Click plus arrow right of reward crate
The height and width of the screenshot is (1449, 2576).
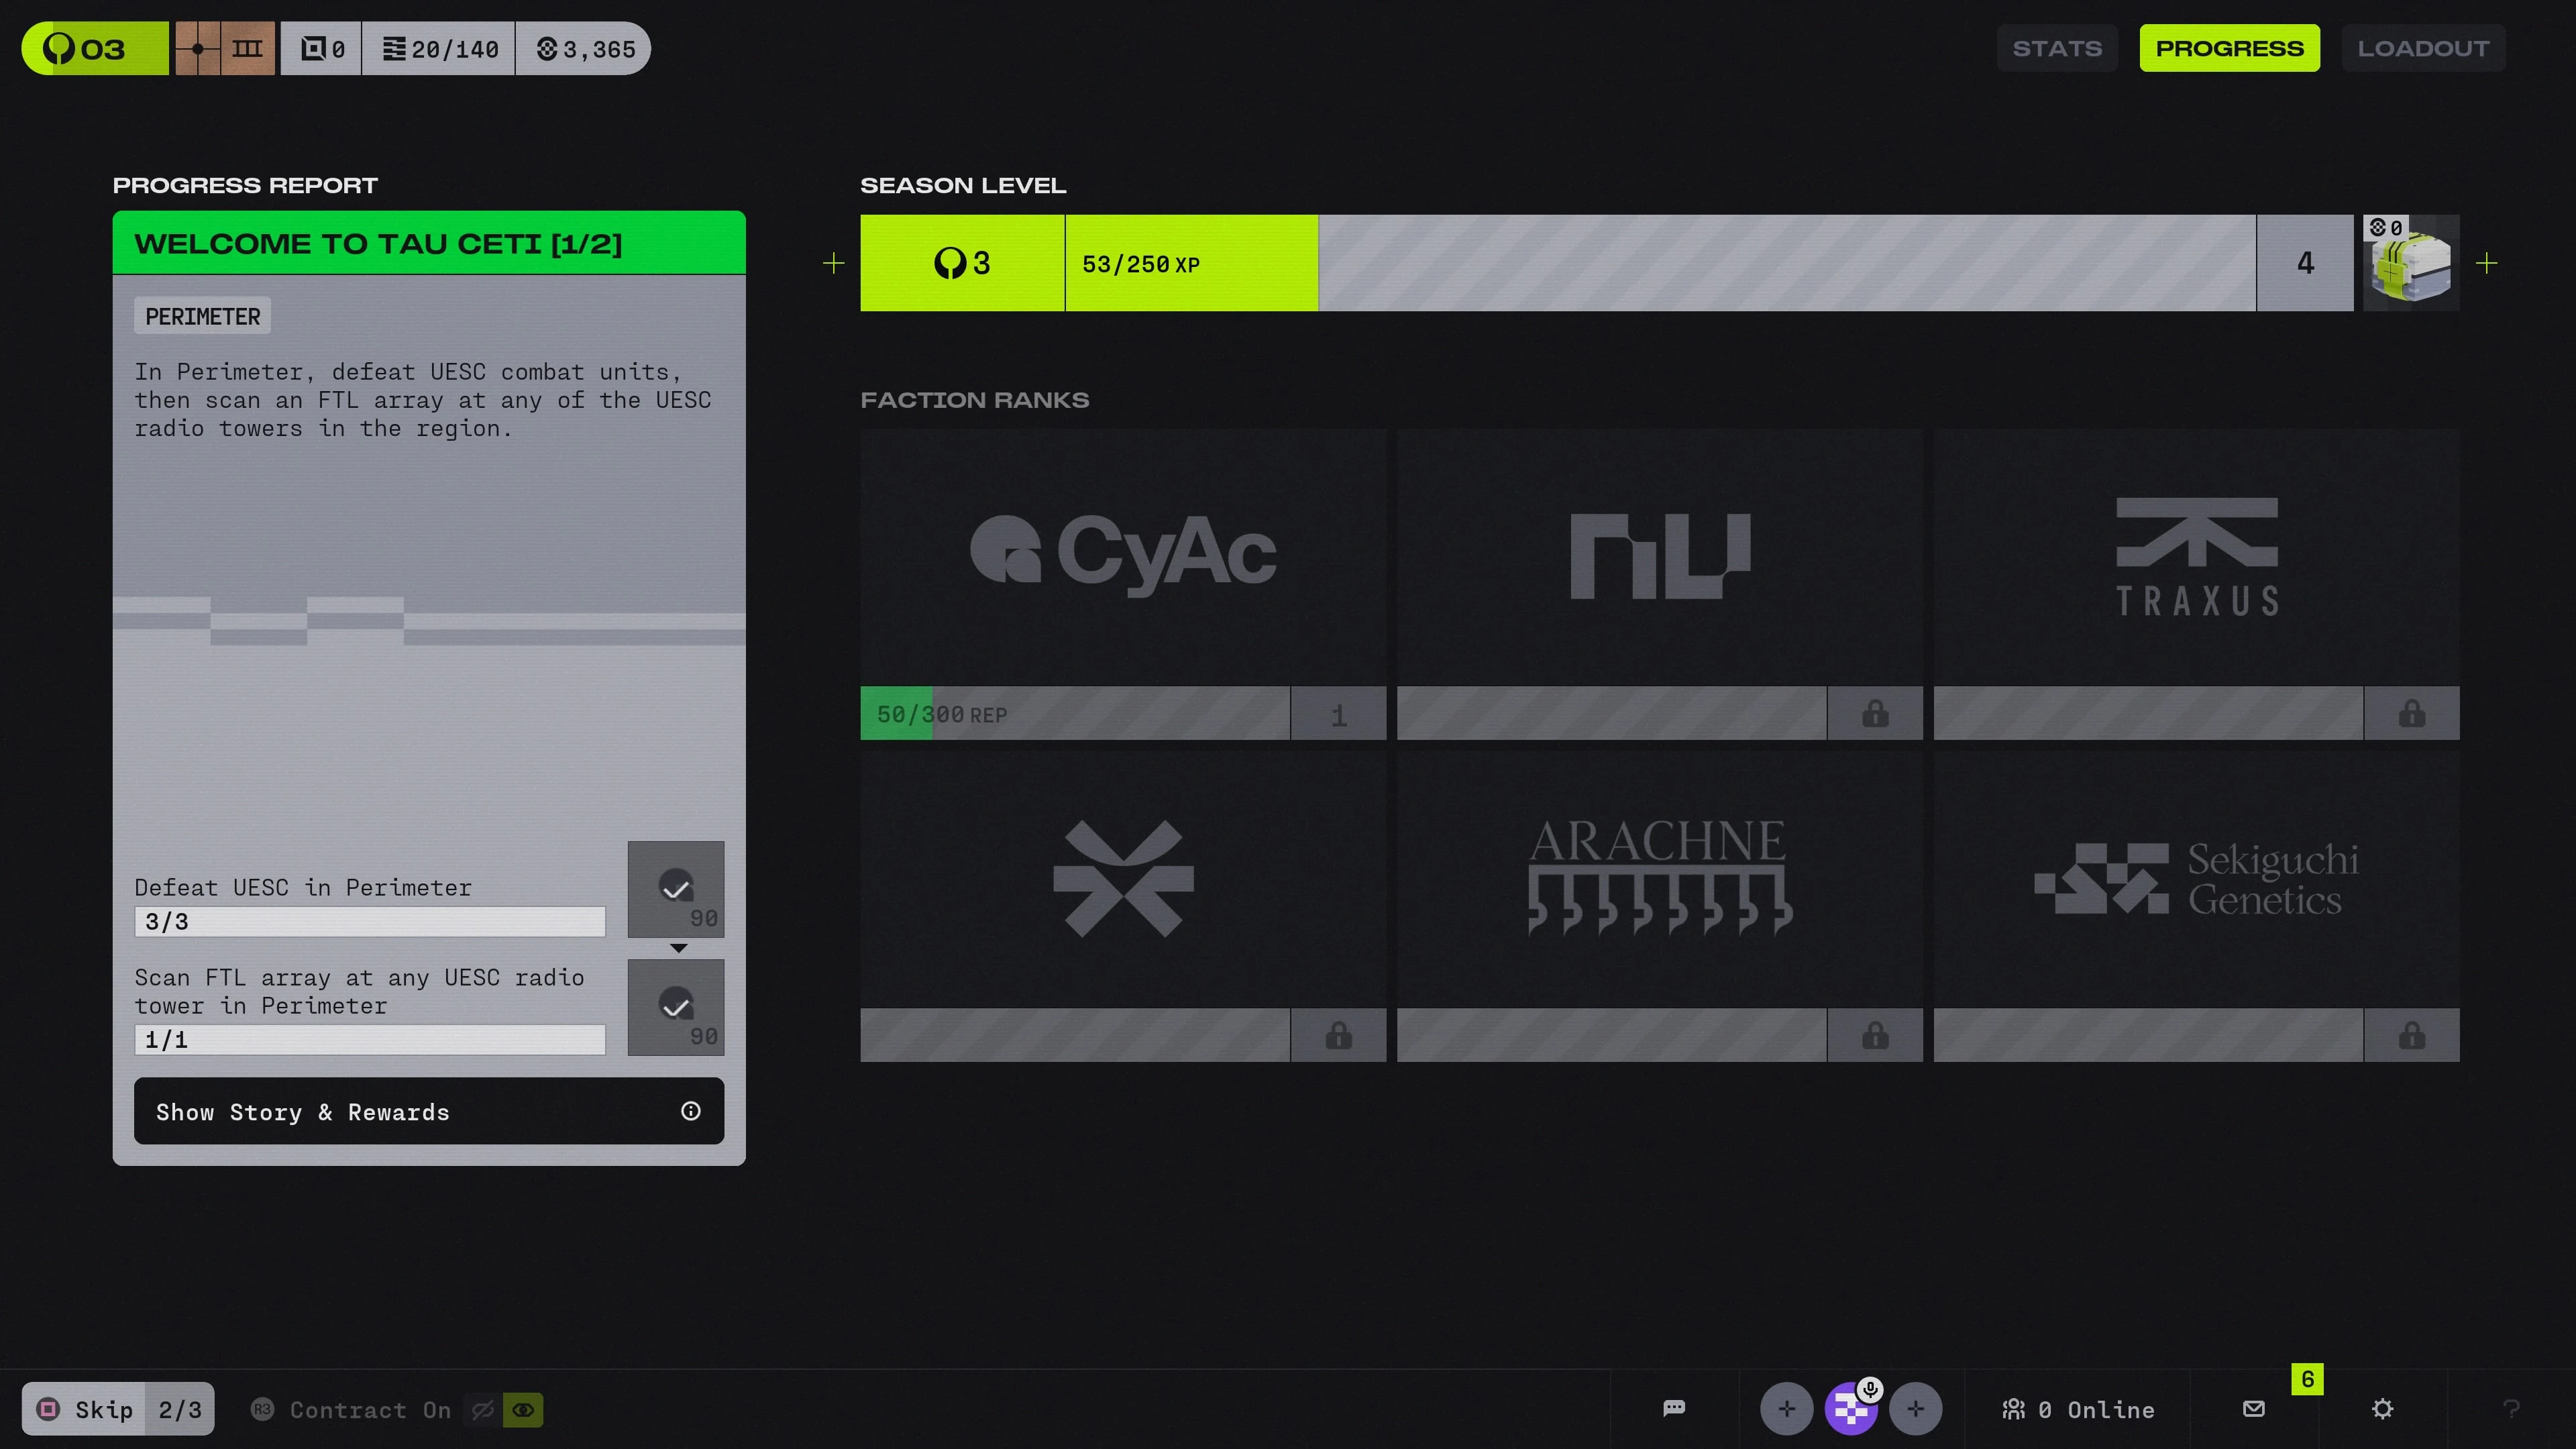point(2486,263)
